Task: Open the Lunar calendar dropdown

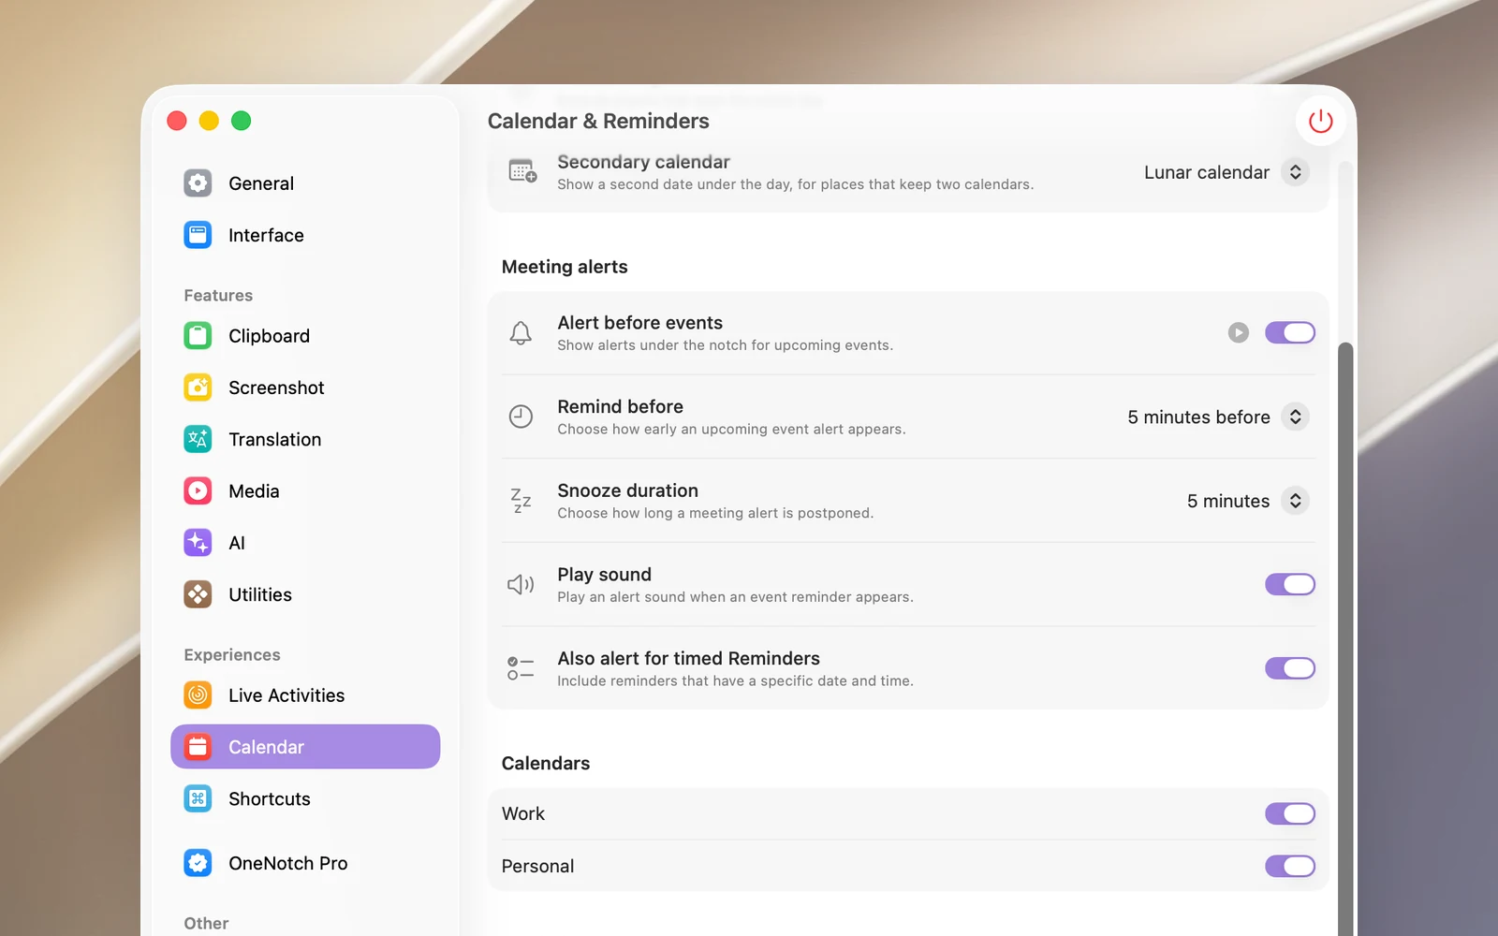Action: 1226,172
